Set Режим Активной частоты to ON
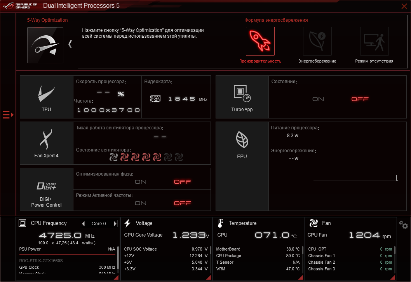411x282 pixels. point(141,203)
